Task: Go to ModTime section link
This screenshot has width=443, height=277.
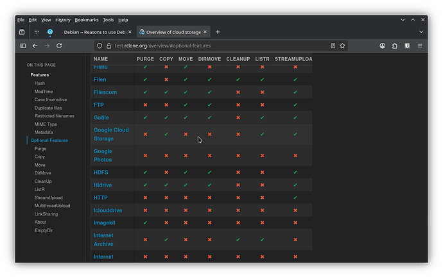Action: [x=44, y=92]
